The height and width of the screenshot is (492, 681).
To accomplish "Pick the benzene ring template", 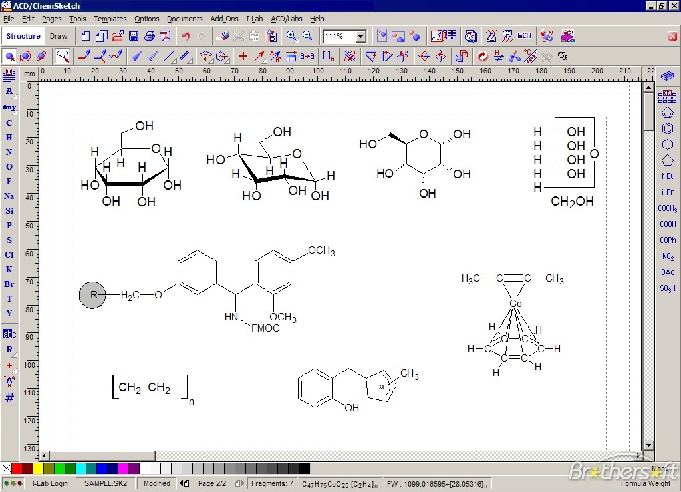I will tap(668, 128).
